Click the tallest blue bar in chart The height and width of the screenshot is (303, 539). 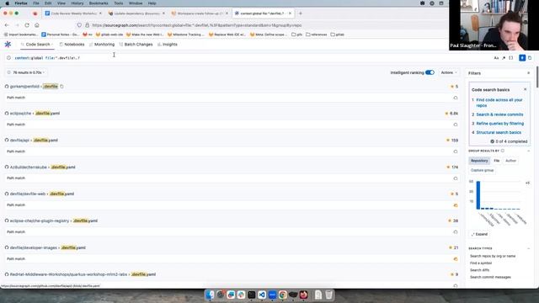click(478, 195)
